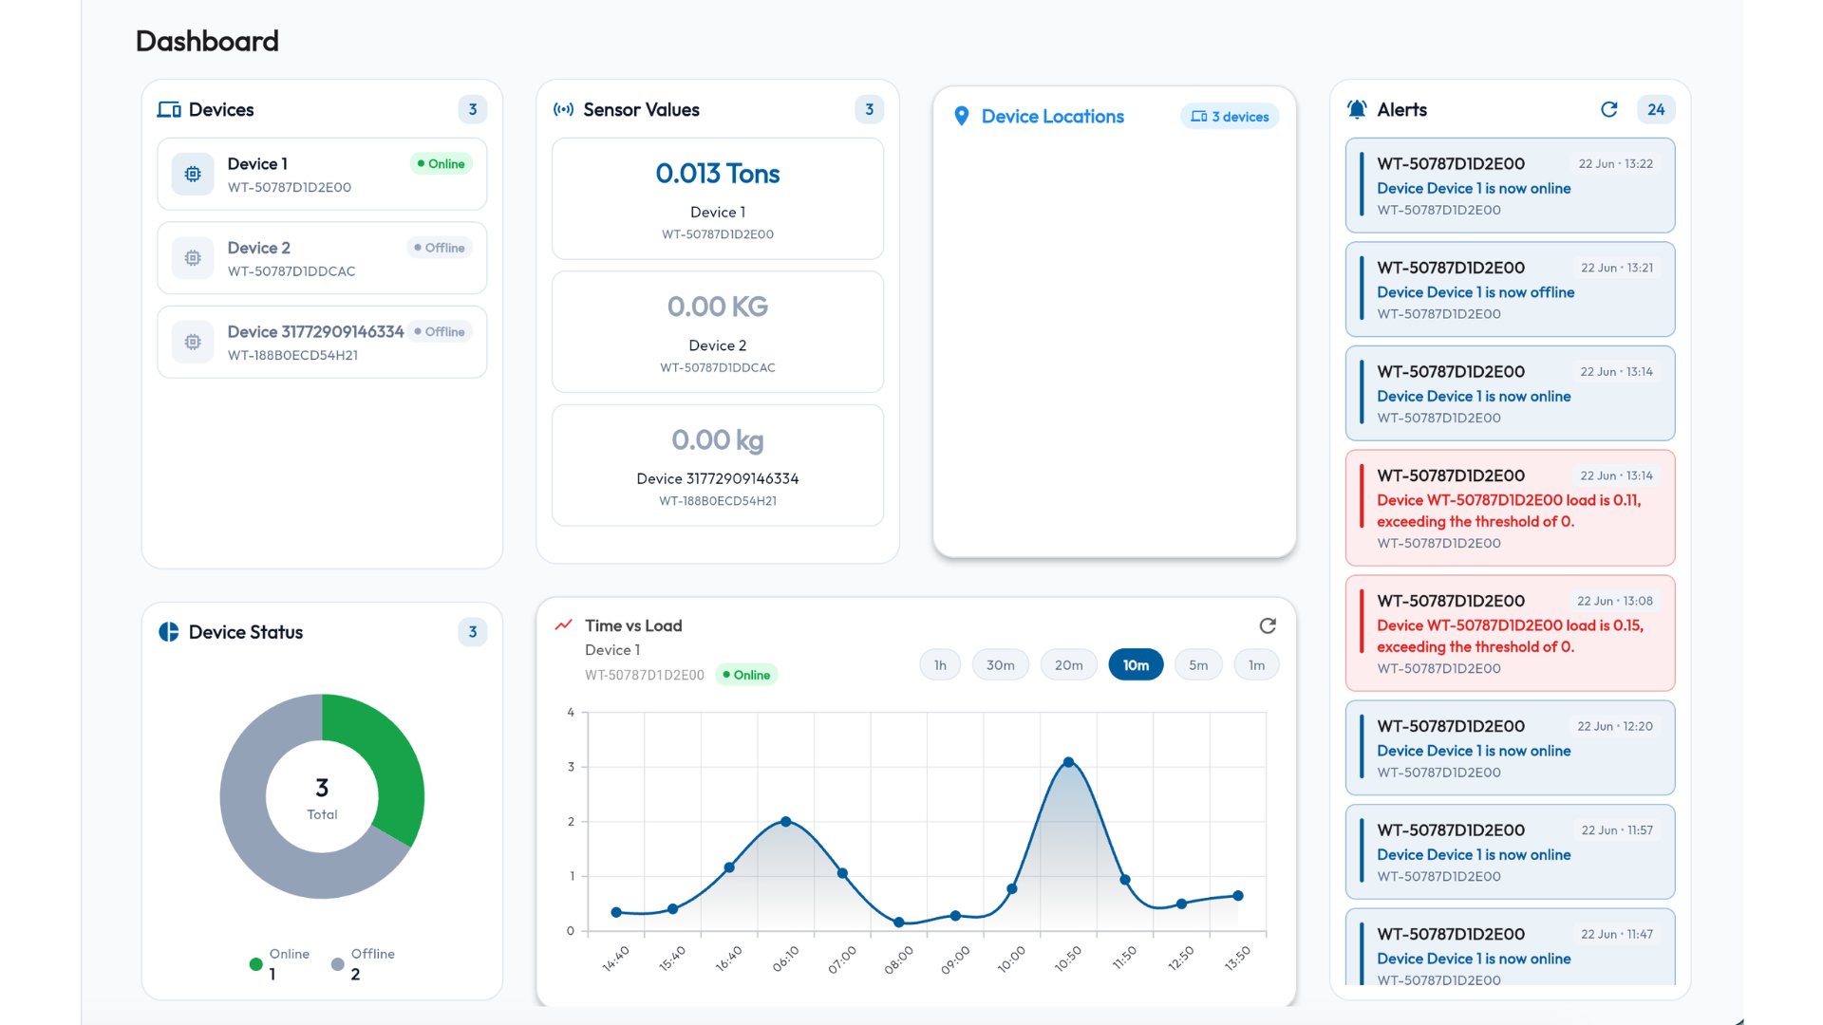This screenshot has height=1025, width=1823.
Task: Open the Device 1 card in Devices
Action: (x=322, y=175)
